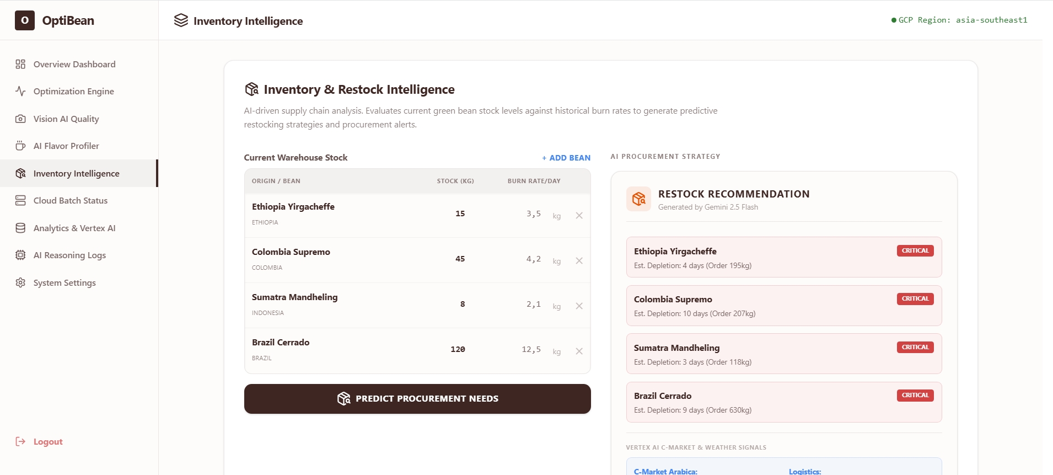Click the Inventory Intelligence sidebar package icon
Screen dimensions: 1053x475
coord(20,173)
